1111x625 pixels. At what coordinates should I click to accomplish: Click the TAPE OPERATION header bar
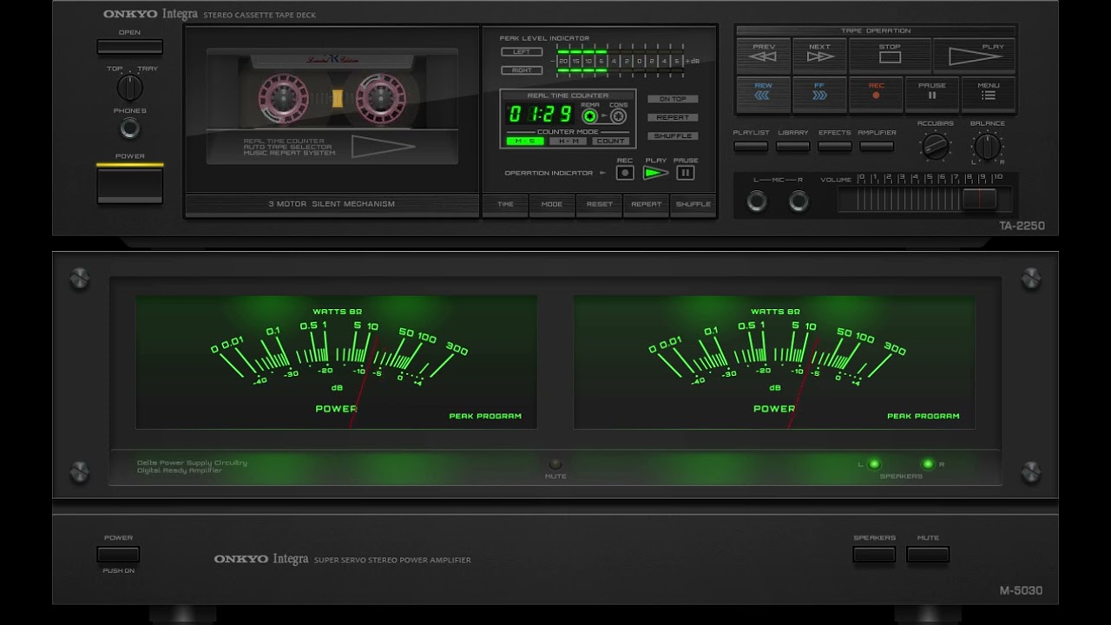[x=876, y=31]
